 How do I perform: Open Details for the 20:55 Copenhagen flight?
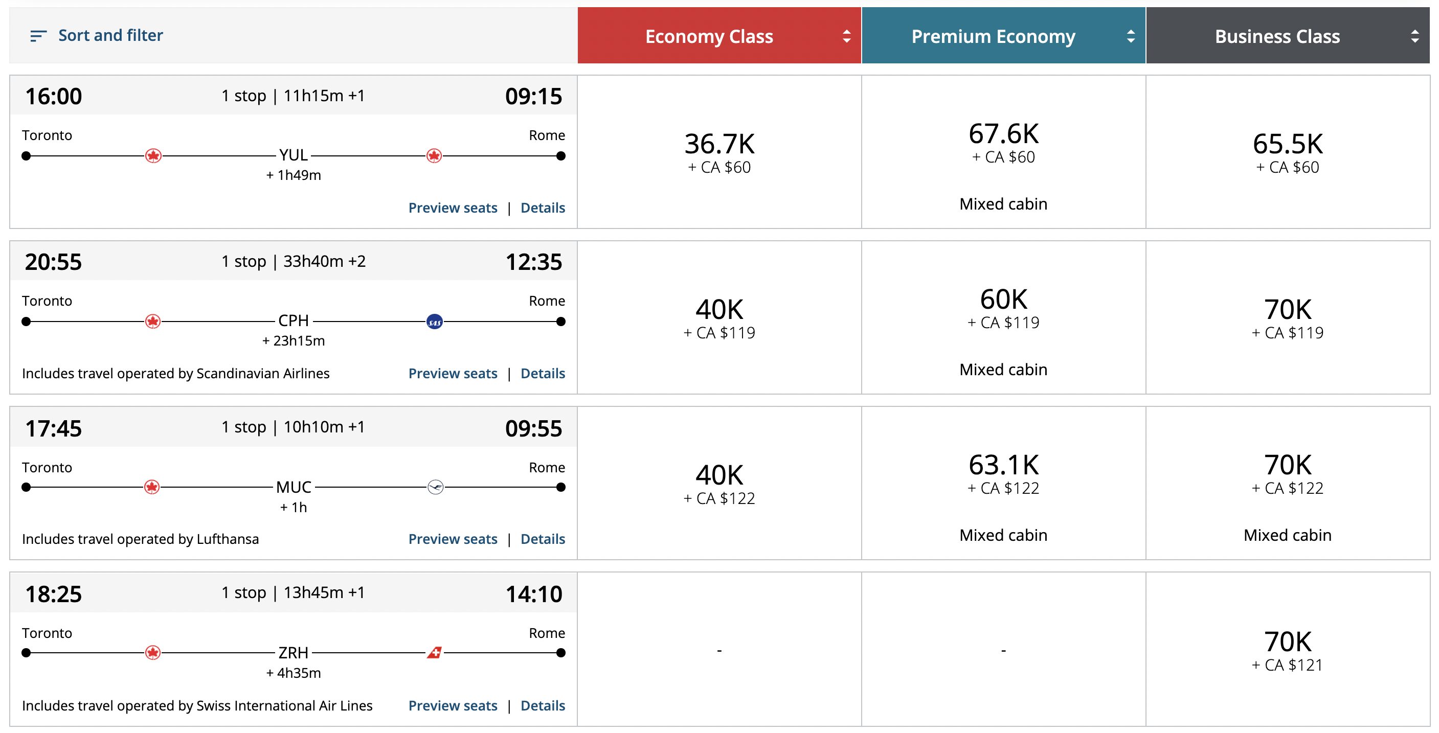point(543,374)
